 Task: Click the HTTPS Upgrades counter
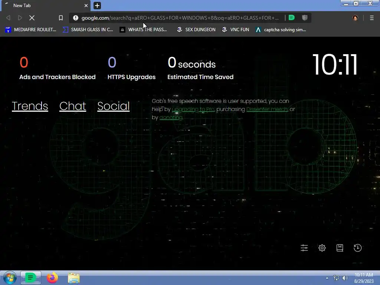(132, 68)
